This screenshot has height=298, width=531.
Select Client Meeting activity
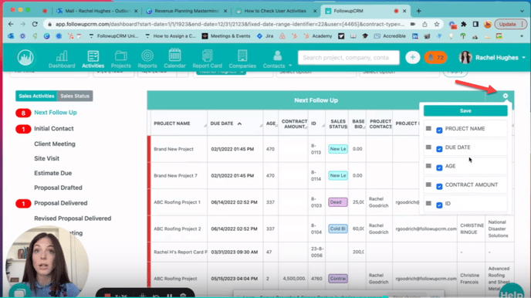(x=55, y=144)
